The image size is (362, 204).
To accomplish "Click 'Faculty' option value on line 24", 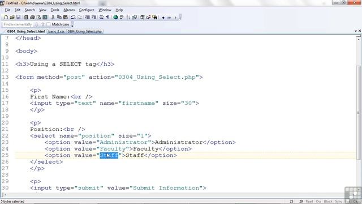I will pyautogui.click(x=113, y=148).
